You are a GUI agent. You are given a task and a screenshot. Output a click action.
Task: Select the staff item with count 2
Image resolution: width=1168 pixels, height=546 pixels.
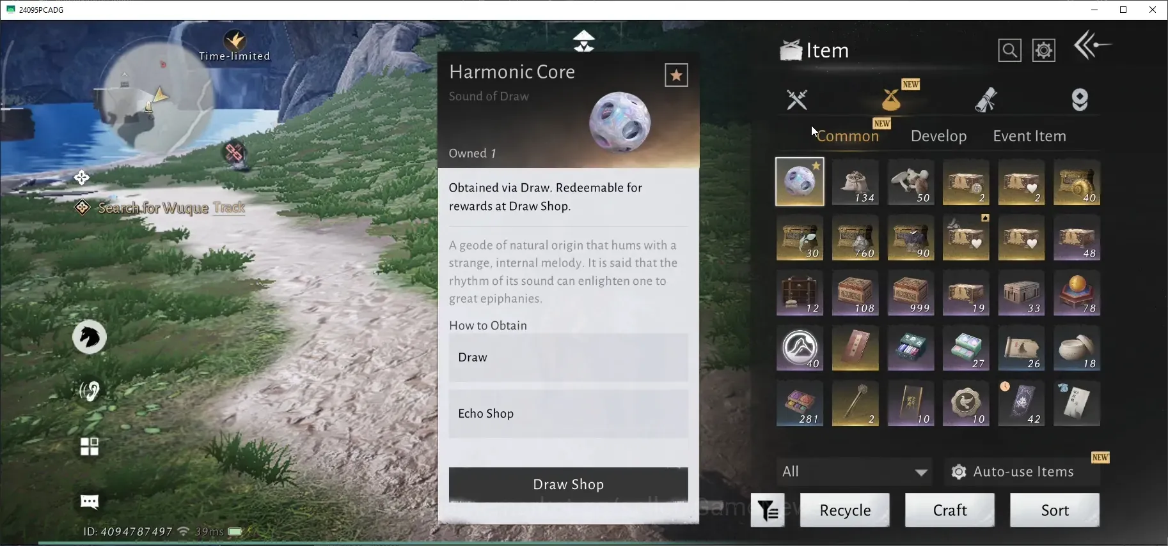point(855,404)
